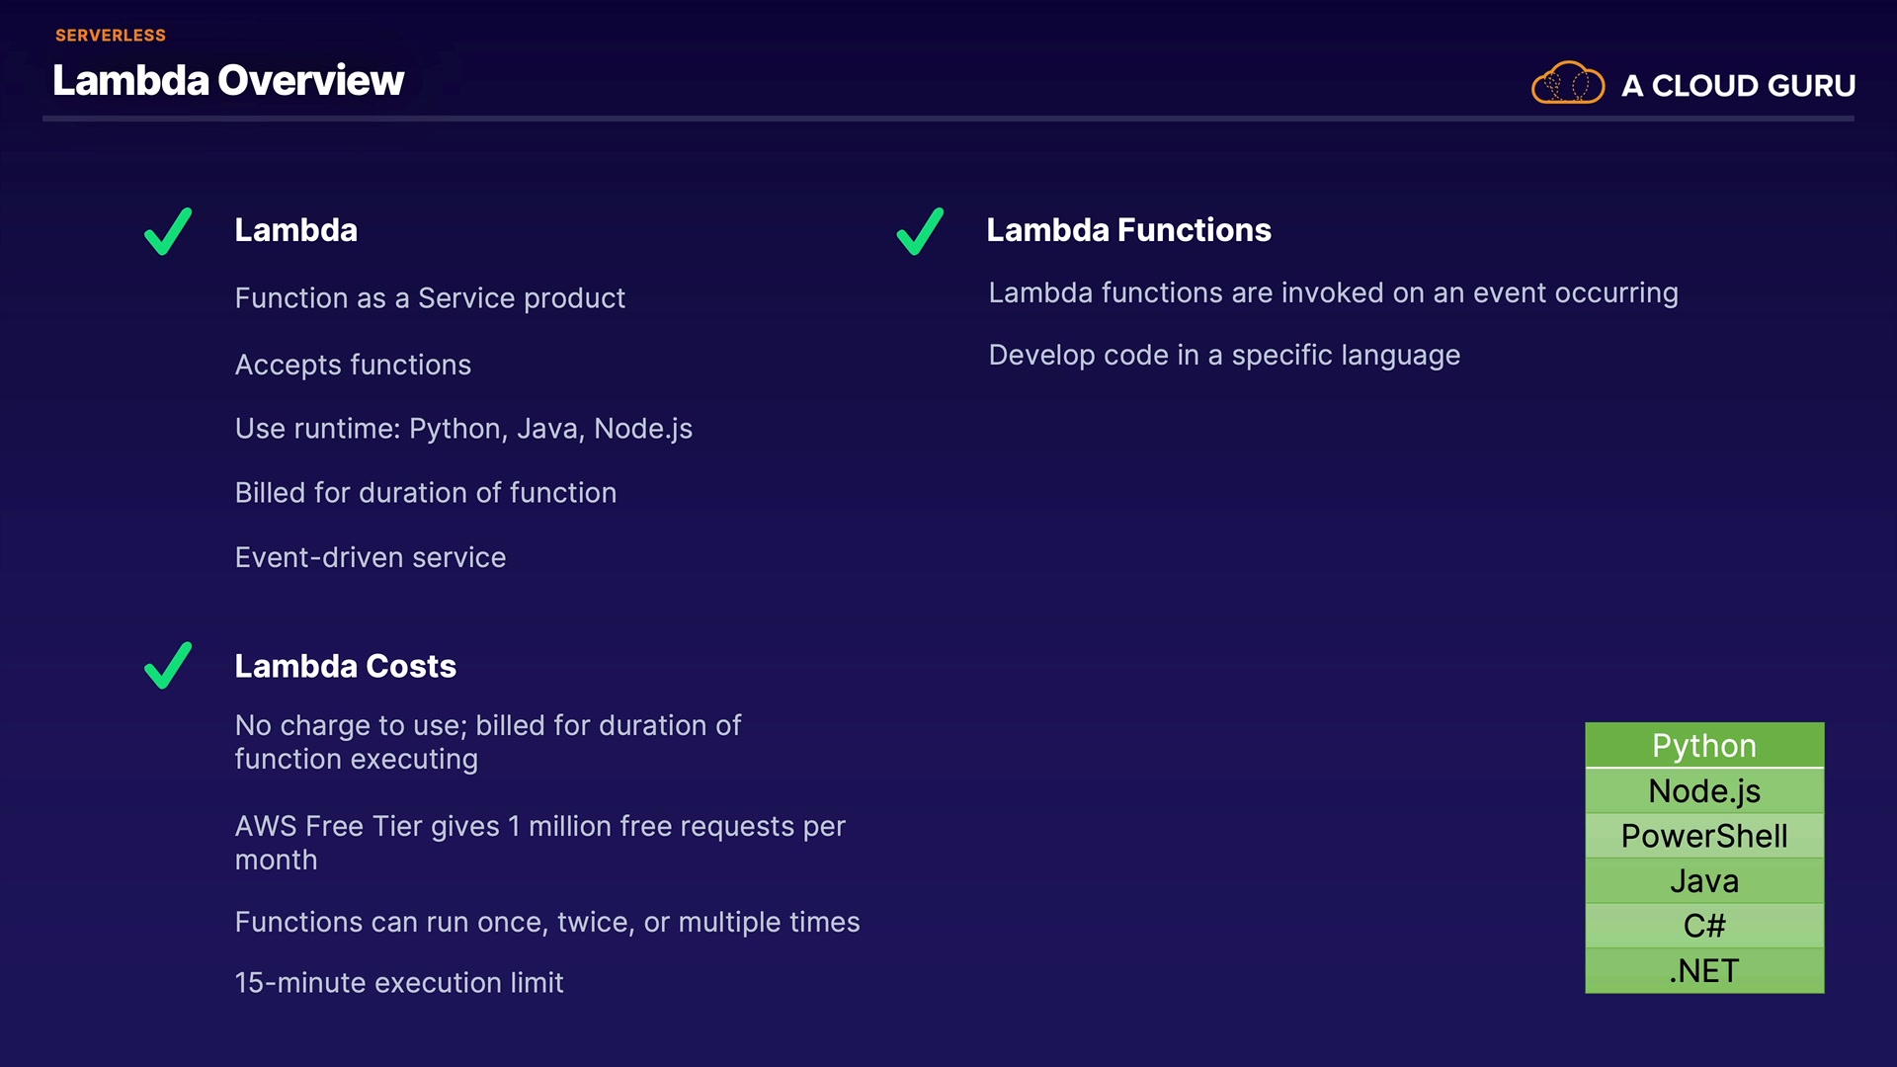
Task: Click the Lambda Functions section heading
Action: (1128, 230)
